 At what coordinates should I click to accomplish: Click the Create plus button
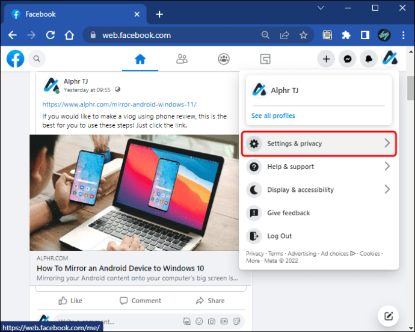tap(326, 59)
